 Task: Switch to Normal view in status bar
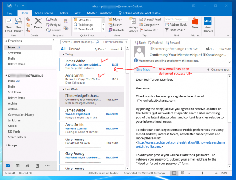pyautogui.click(x=174, y=173)
